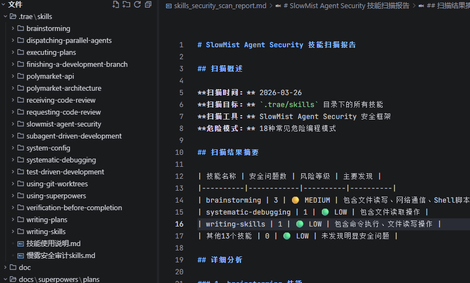Open the subagent-driven-development folder
470x283 pixels.
(x=74, y=136)
